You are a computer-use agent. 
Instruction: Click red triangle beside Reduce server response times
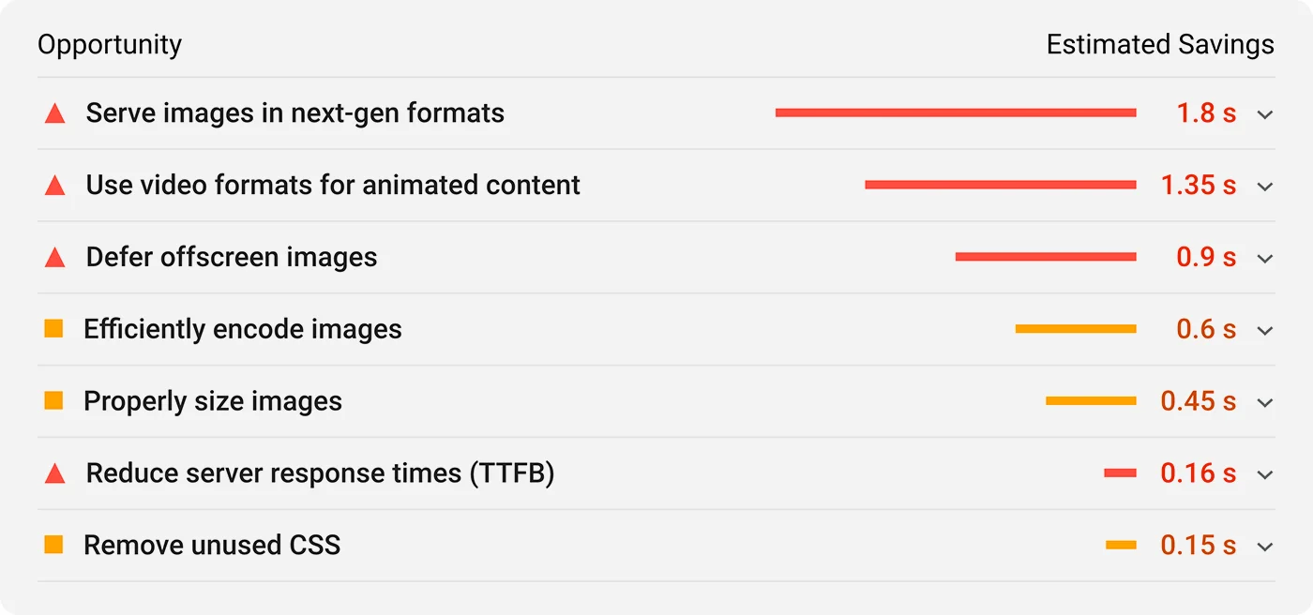click(x=55, y=473)
